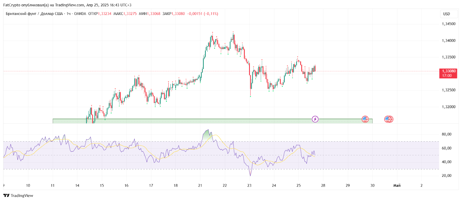
Task: Click the 1ч timeframe in chart header
Action: [x=68, y=14]
